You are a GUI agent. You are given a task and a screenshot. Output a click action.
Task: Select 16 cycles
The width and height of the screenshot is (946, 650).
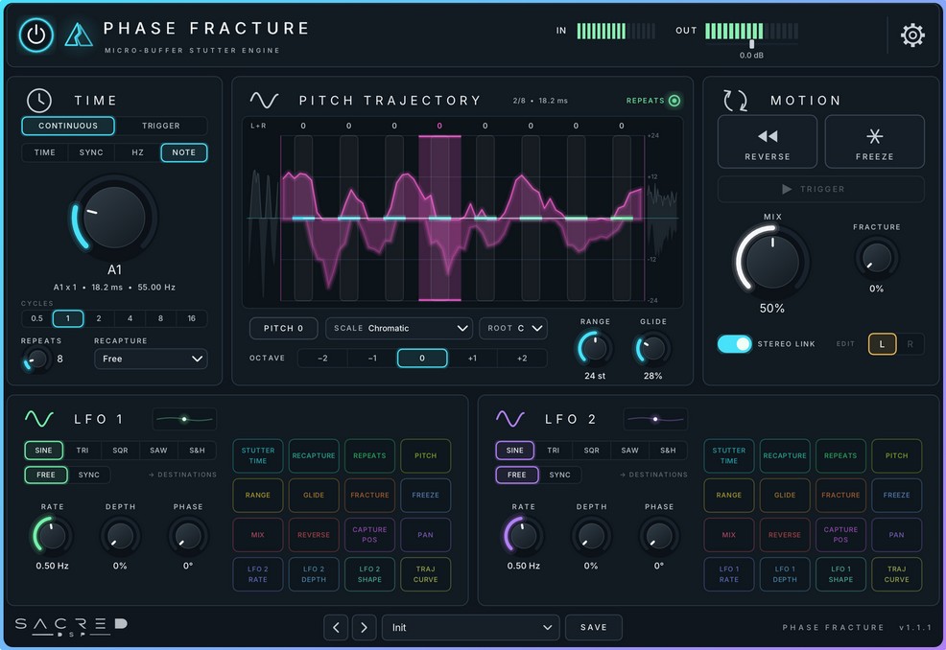pos(191,318)
